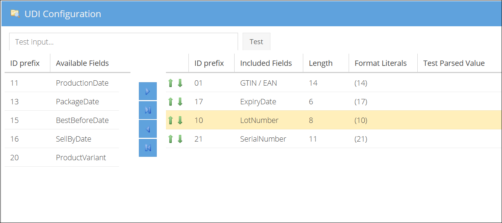Select the PackageDate available field
The image size is (502, 223).
(x=77, y=102)
